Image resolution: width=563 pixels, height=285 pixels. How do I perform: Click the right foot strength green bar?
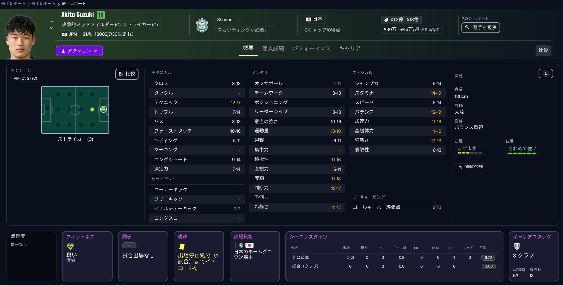tap(522, 153)
